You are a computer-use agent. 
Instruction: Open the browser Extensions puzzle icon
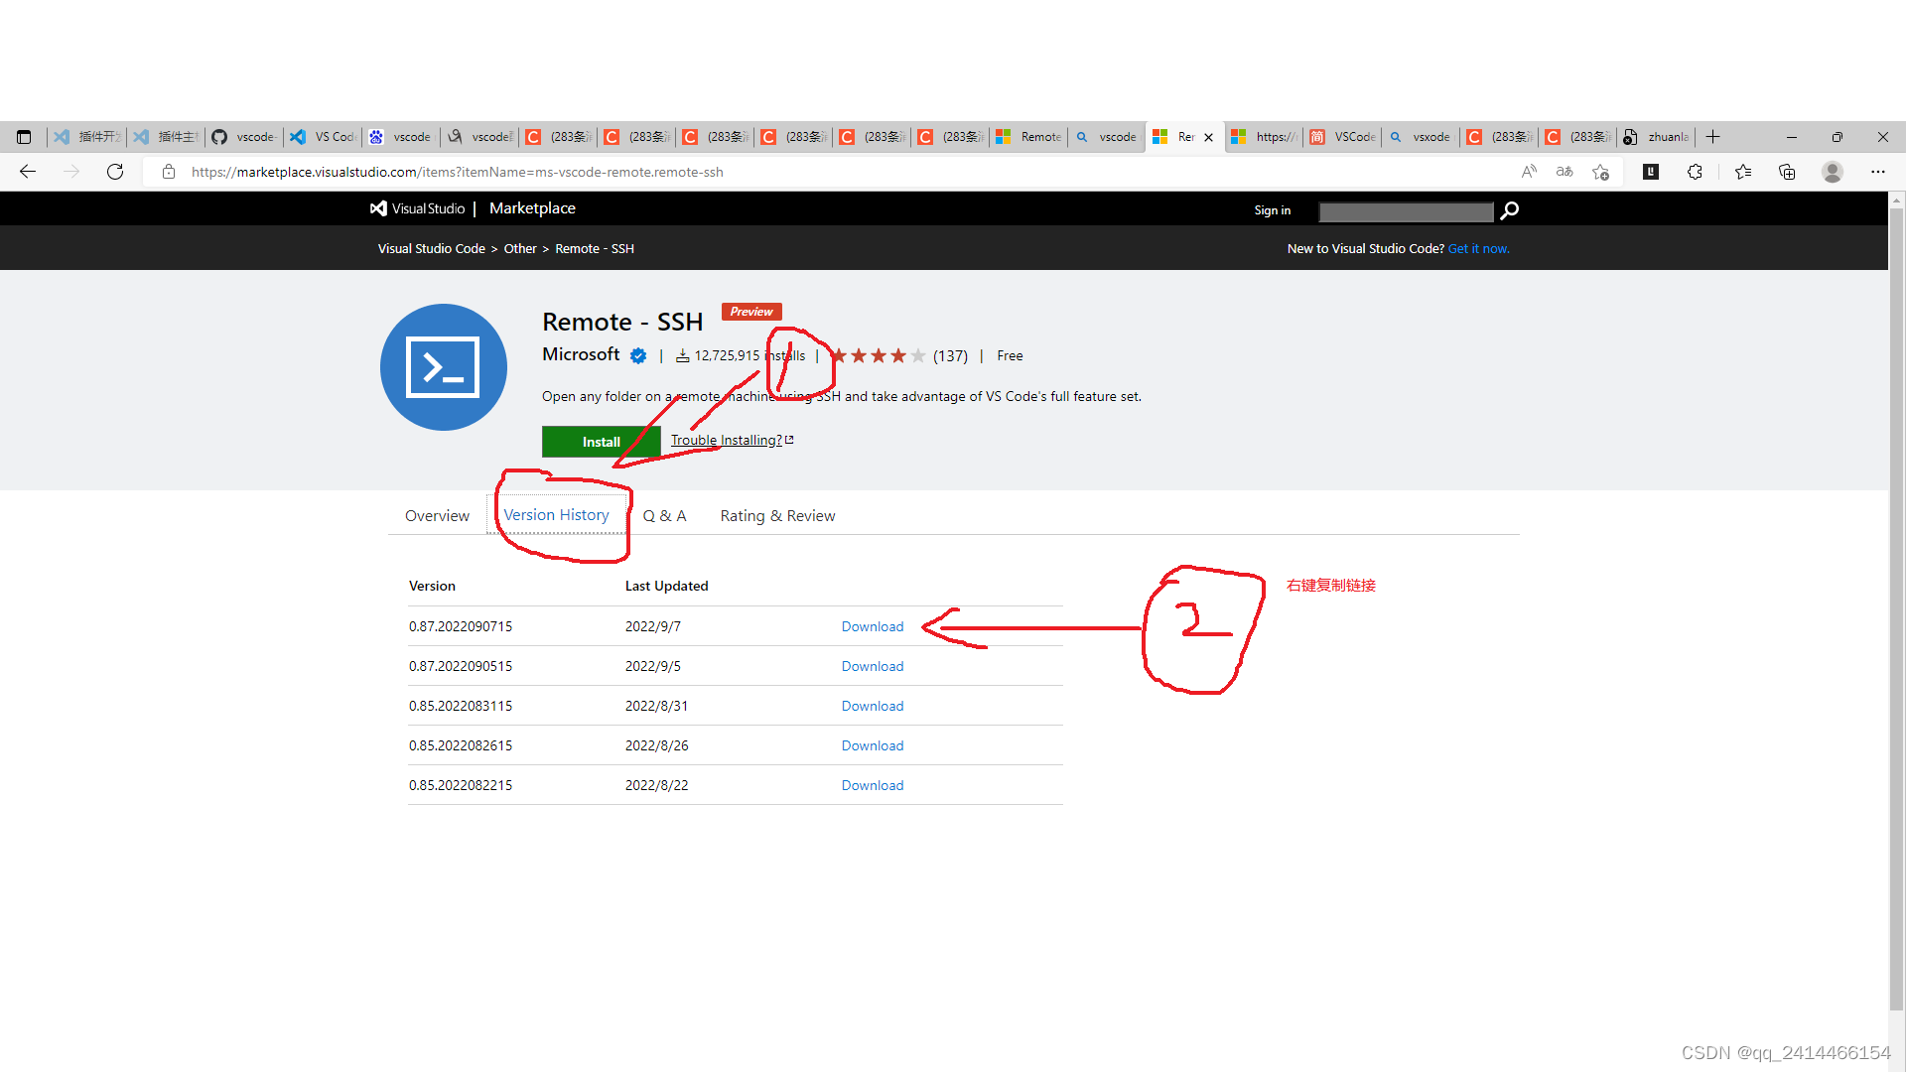[x=1695, y=172]
